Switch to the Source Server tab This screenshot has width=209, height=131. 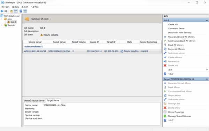coord(38,101)
